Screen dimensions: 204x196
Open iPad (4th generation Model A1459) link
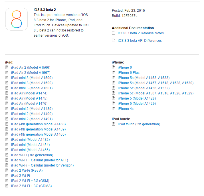coord(39,129)
